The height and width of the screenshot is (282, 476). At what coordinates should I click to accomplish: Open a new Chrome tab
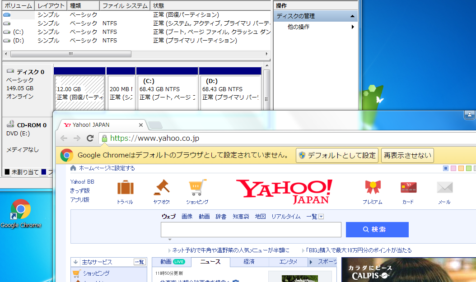(x=155, y=125)
